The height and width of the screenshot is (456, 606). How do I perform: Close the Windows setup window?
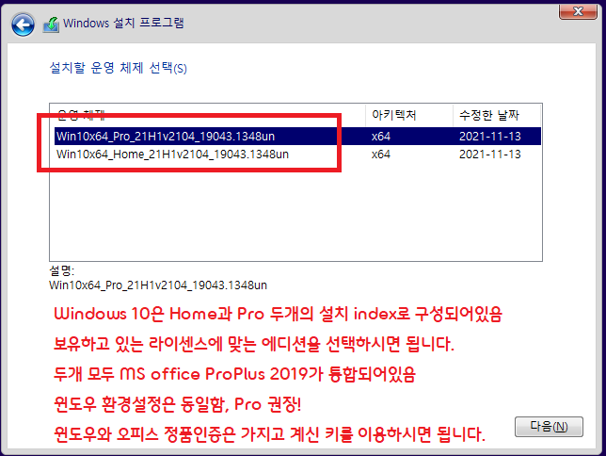[x=578, y=11]
